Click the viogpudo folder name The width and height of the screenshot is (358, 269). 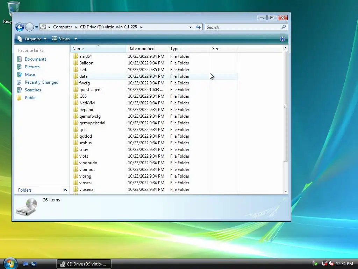88,163
